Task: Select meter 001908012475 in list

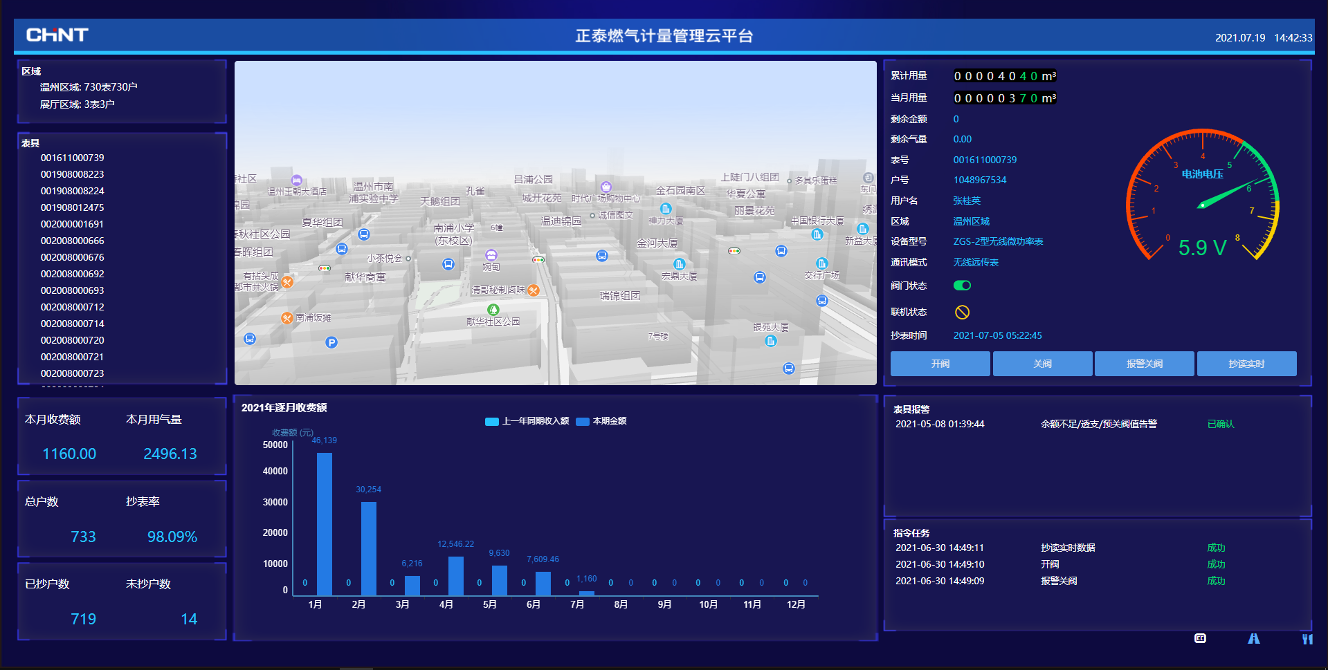Action: 72,207
